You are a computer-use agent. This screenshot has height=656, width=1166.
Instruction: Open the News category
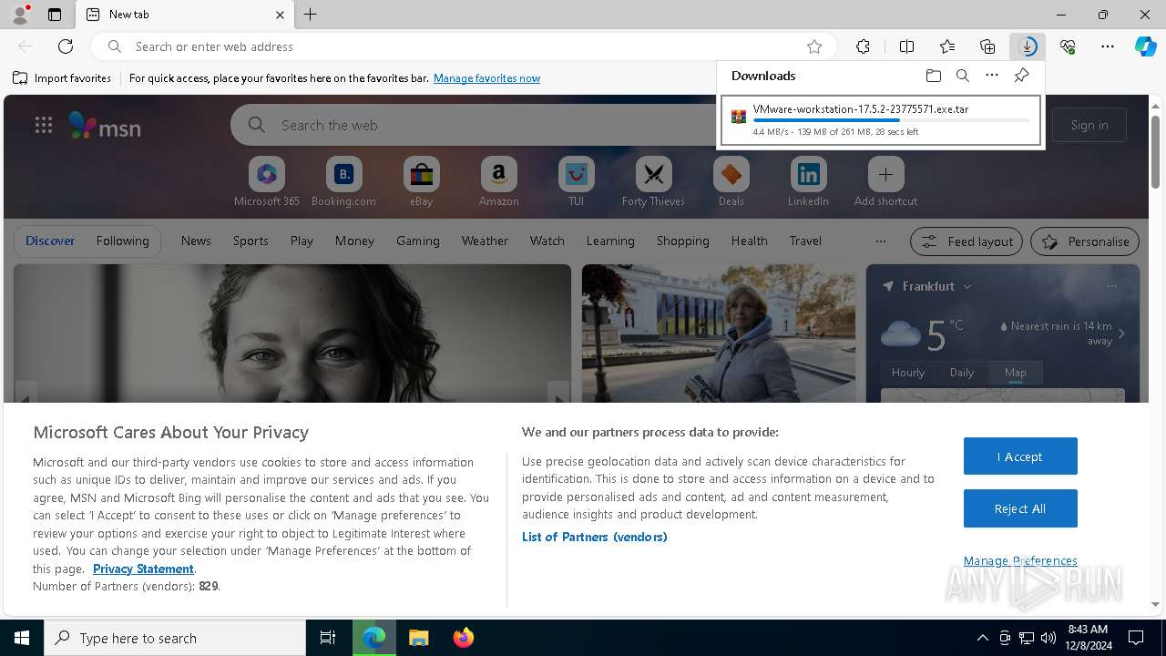196,241
